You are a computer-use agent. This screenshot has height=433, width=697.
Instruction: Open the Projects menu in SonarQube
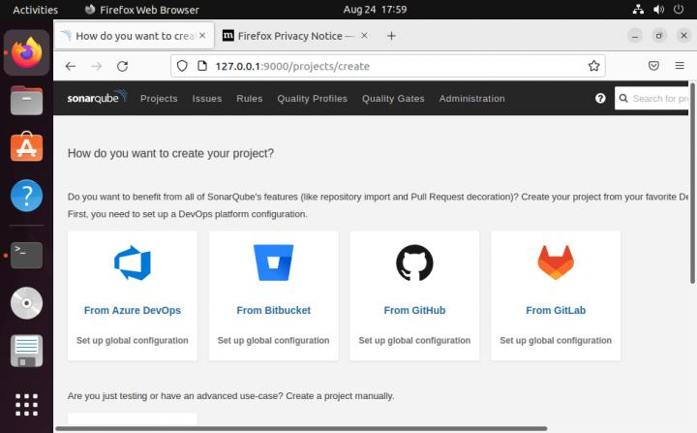[159, 99]
